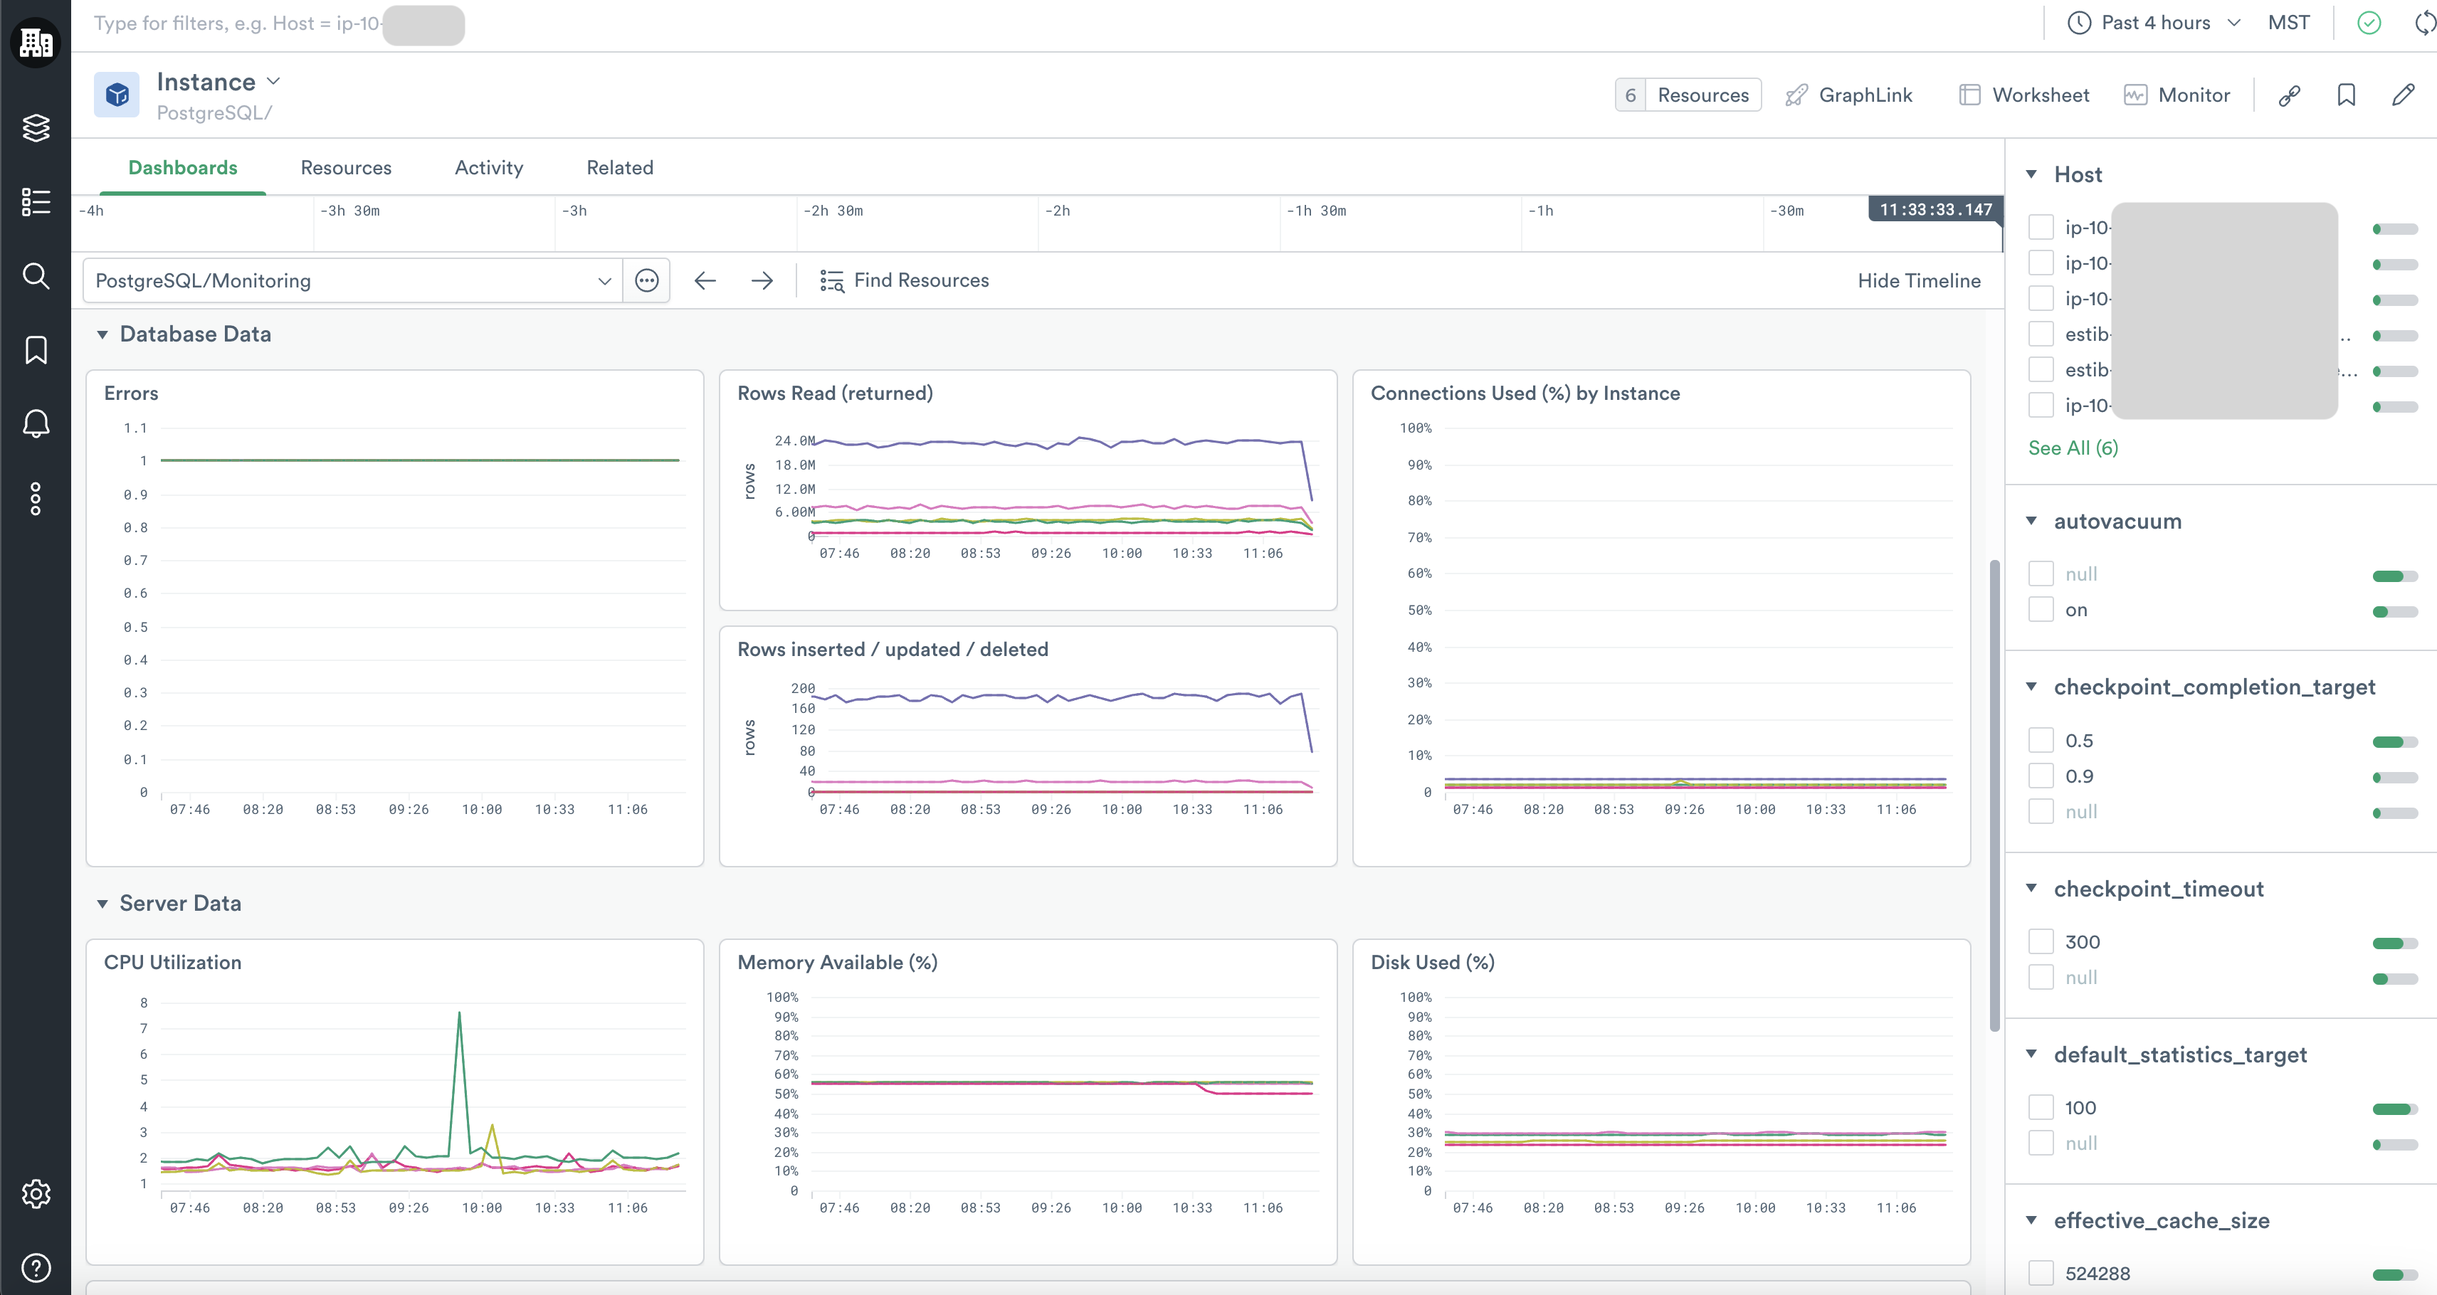Screen dimensions: 2437x1295
Task: Tick the checkpoint_timeout 300 checkbox
Action: [x=2041, y=942]
